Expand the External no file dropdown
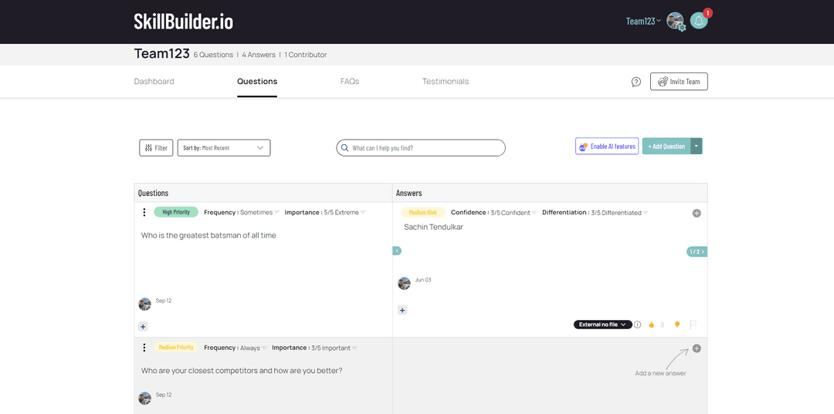The height and width of the screenshot is (414, 834). tap(602, 325)
